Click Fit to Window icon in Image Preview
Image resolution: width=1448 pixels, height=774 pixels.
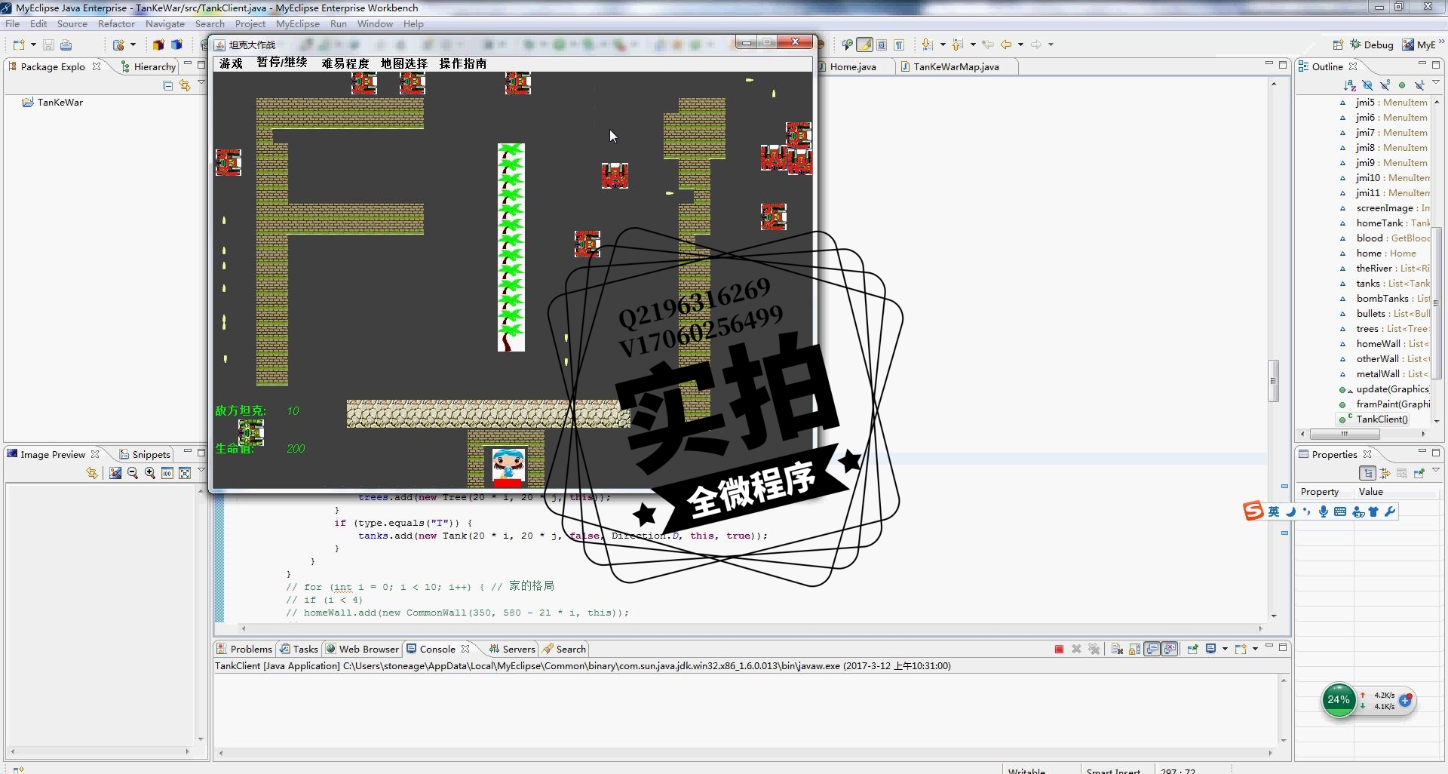(x=185, y=474)
